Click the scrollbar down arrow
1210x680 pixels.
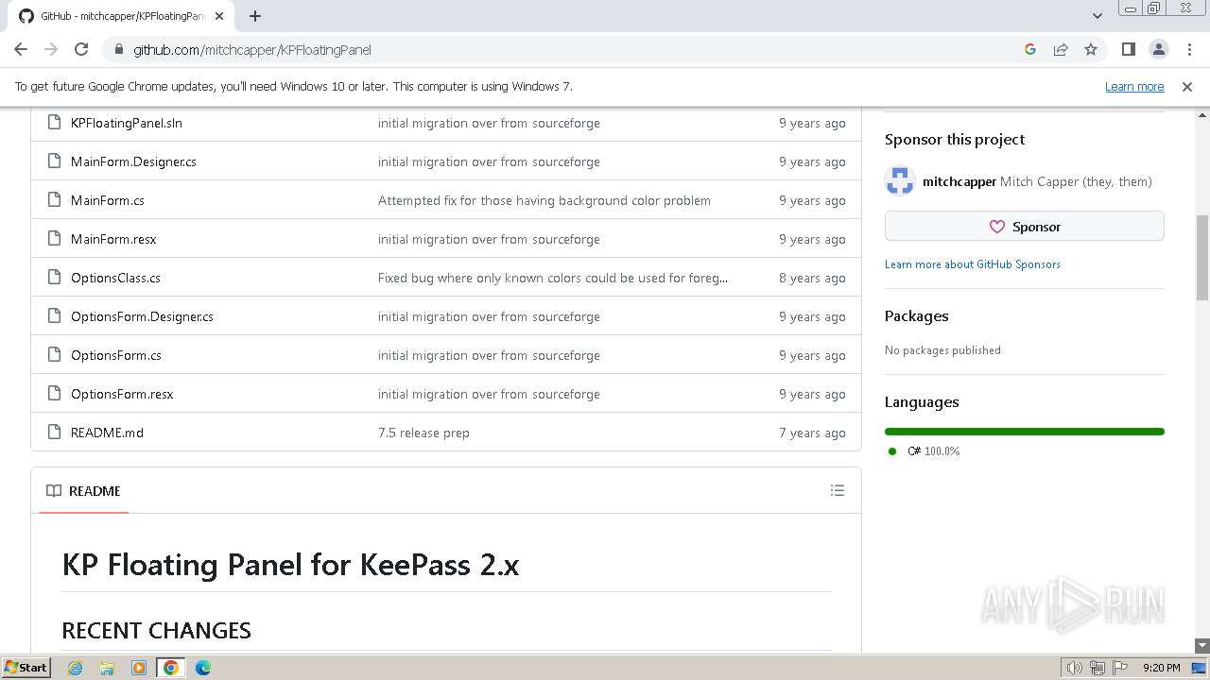pos(1202,645)
